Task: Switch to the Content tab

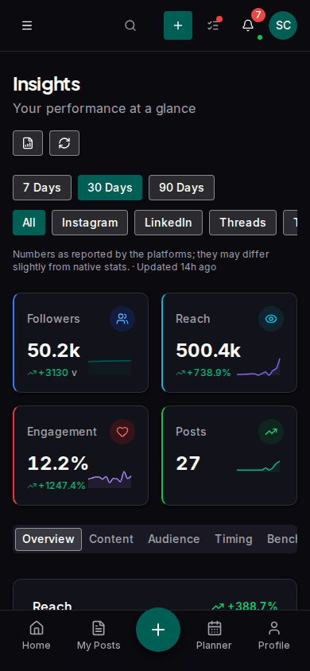Action: coord(111,539)
